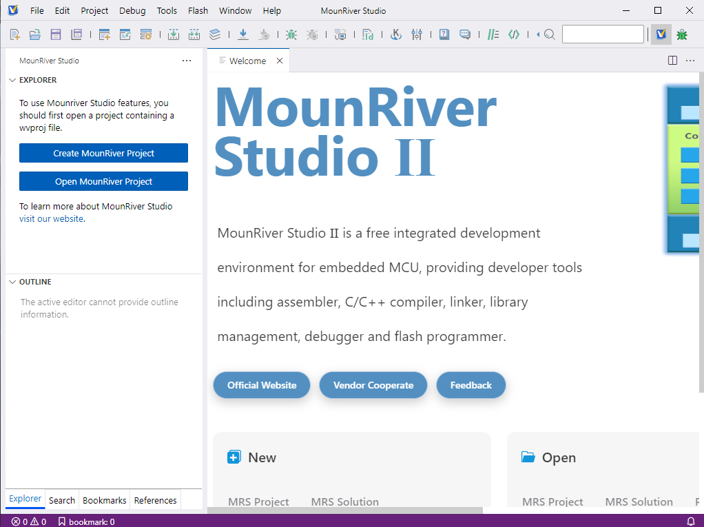
Task: Click the New File toolbar icon
Action: tap(15, 34)
